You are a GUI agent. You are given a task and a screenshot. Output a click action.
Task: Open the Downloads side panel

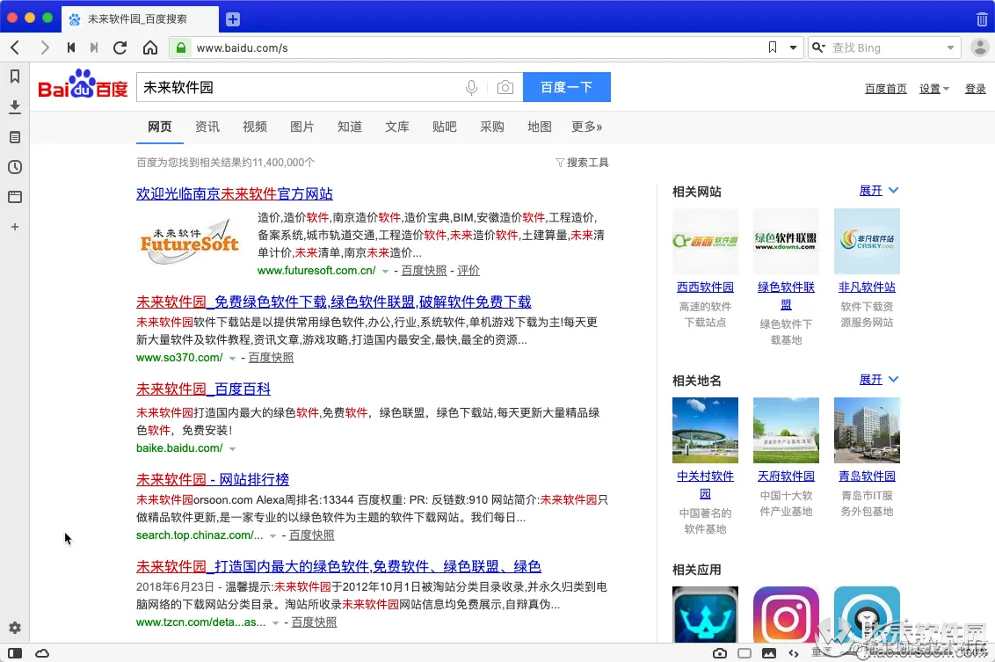tap(15, 106)
